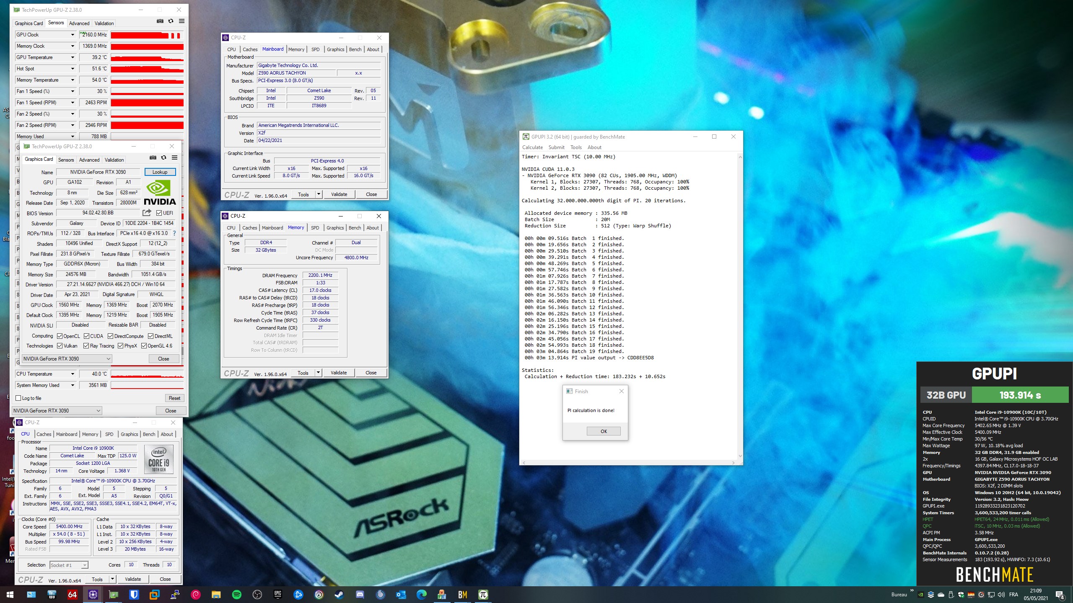
Task: Open Epic Games launcher from the taskbar
Action: tap(277, 595)
